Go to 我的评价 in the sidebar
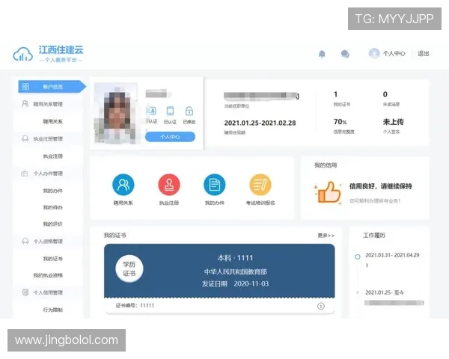The image size is (449, 359). (x=52, y=224)
